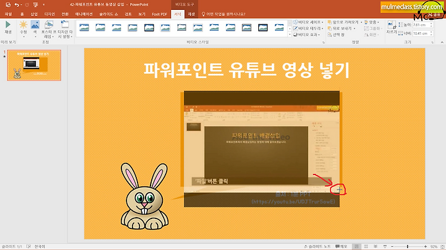
Task: Apply the second video style thumbnail
Action: [100, 28]
